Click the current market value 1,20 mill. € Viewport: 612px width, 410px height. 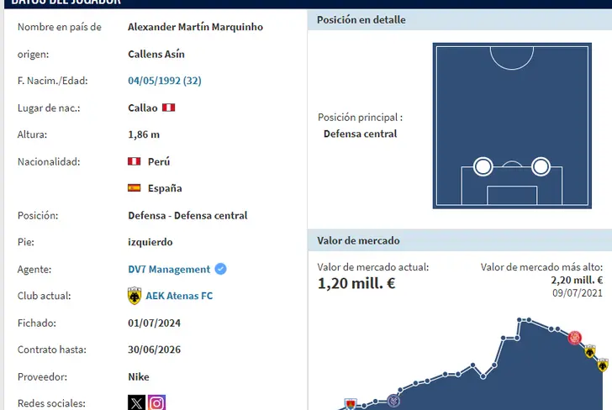[356, 283]
